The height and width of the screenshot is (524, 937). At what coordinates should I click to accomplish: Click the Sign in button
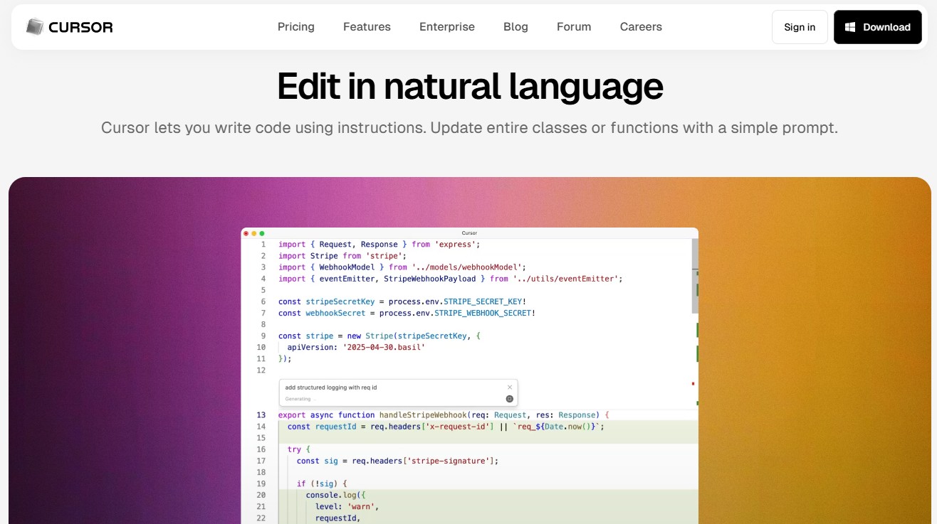(x=800, y=27)
